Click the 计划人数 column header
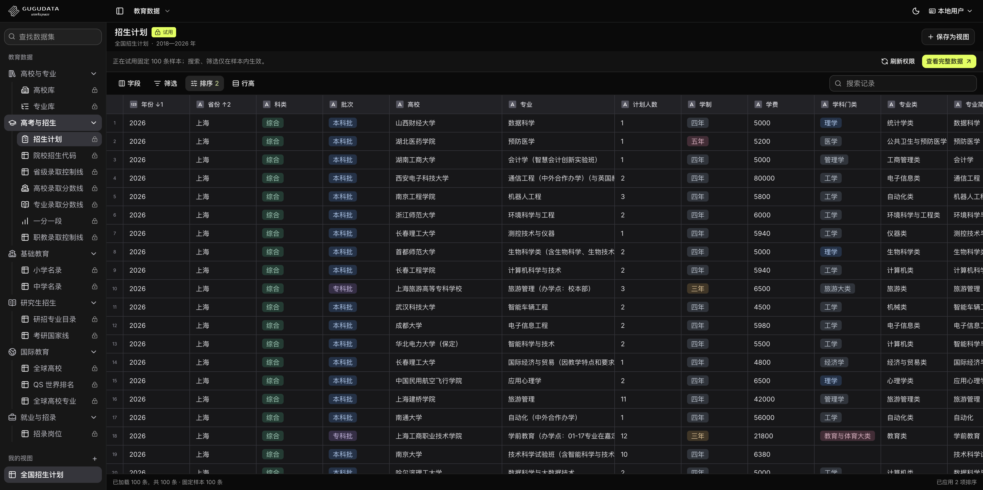Viewport: 983px width, 490px height. pyautogui.click(x=648, y=105)
